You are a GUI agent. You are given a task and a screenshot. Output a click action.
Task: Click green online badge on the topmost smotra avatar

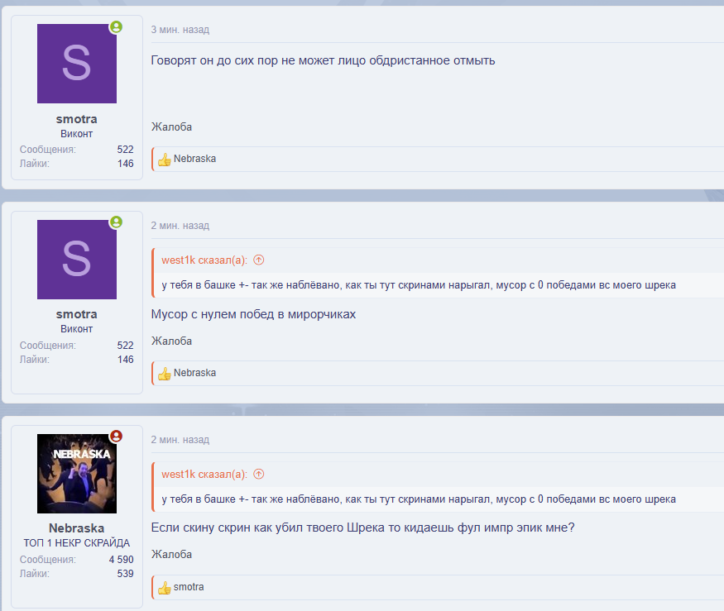117,26
